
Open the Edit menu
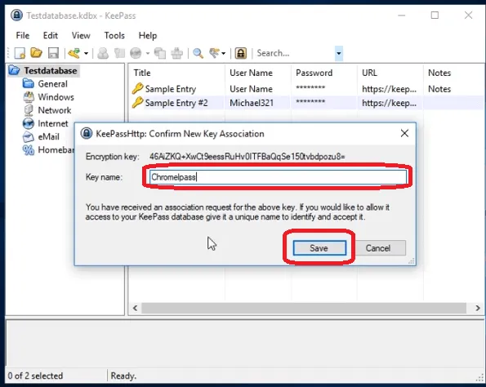(50, 35)
